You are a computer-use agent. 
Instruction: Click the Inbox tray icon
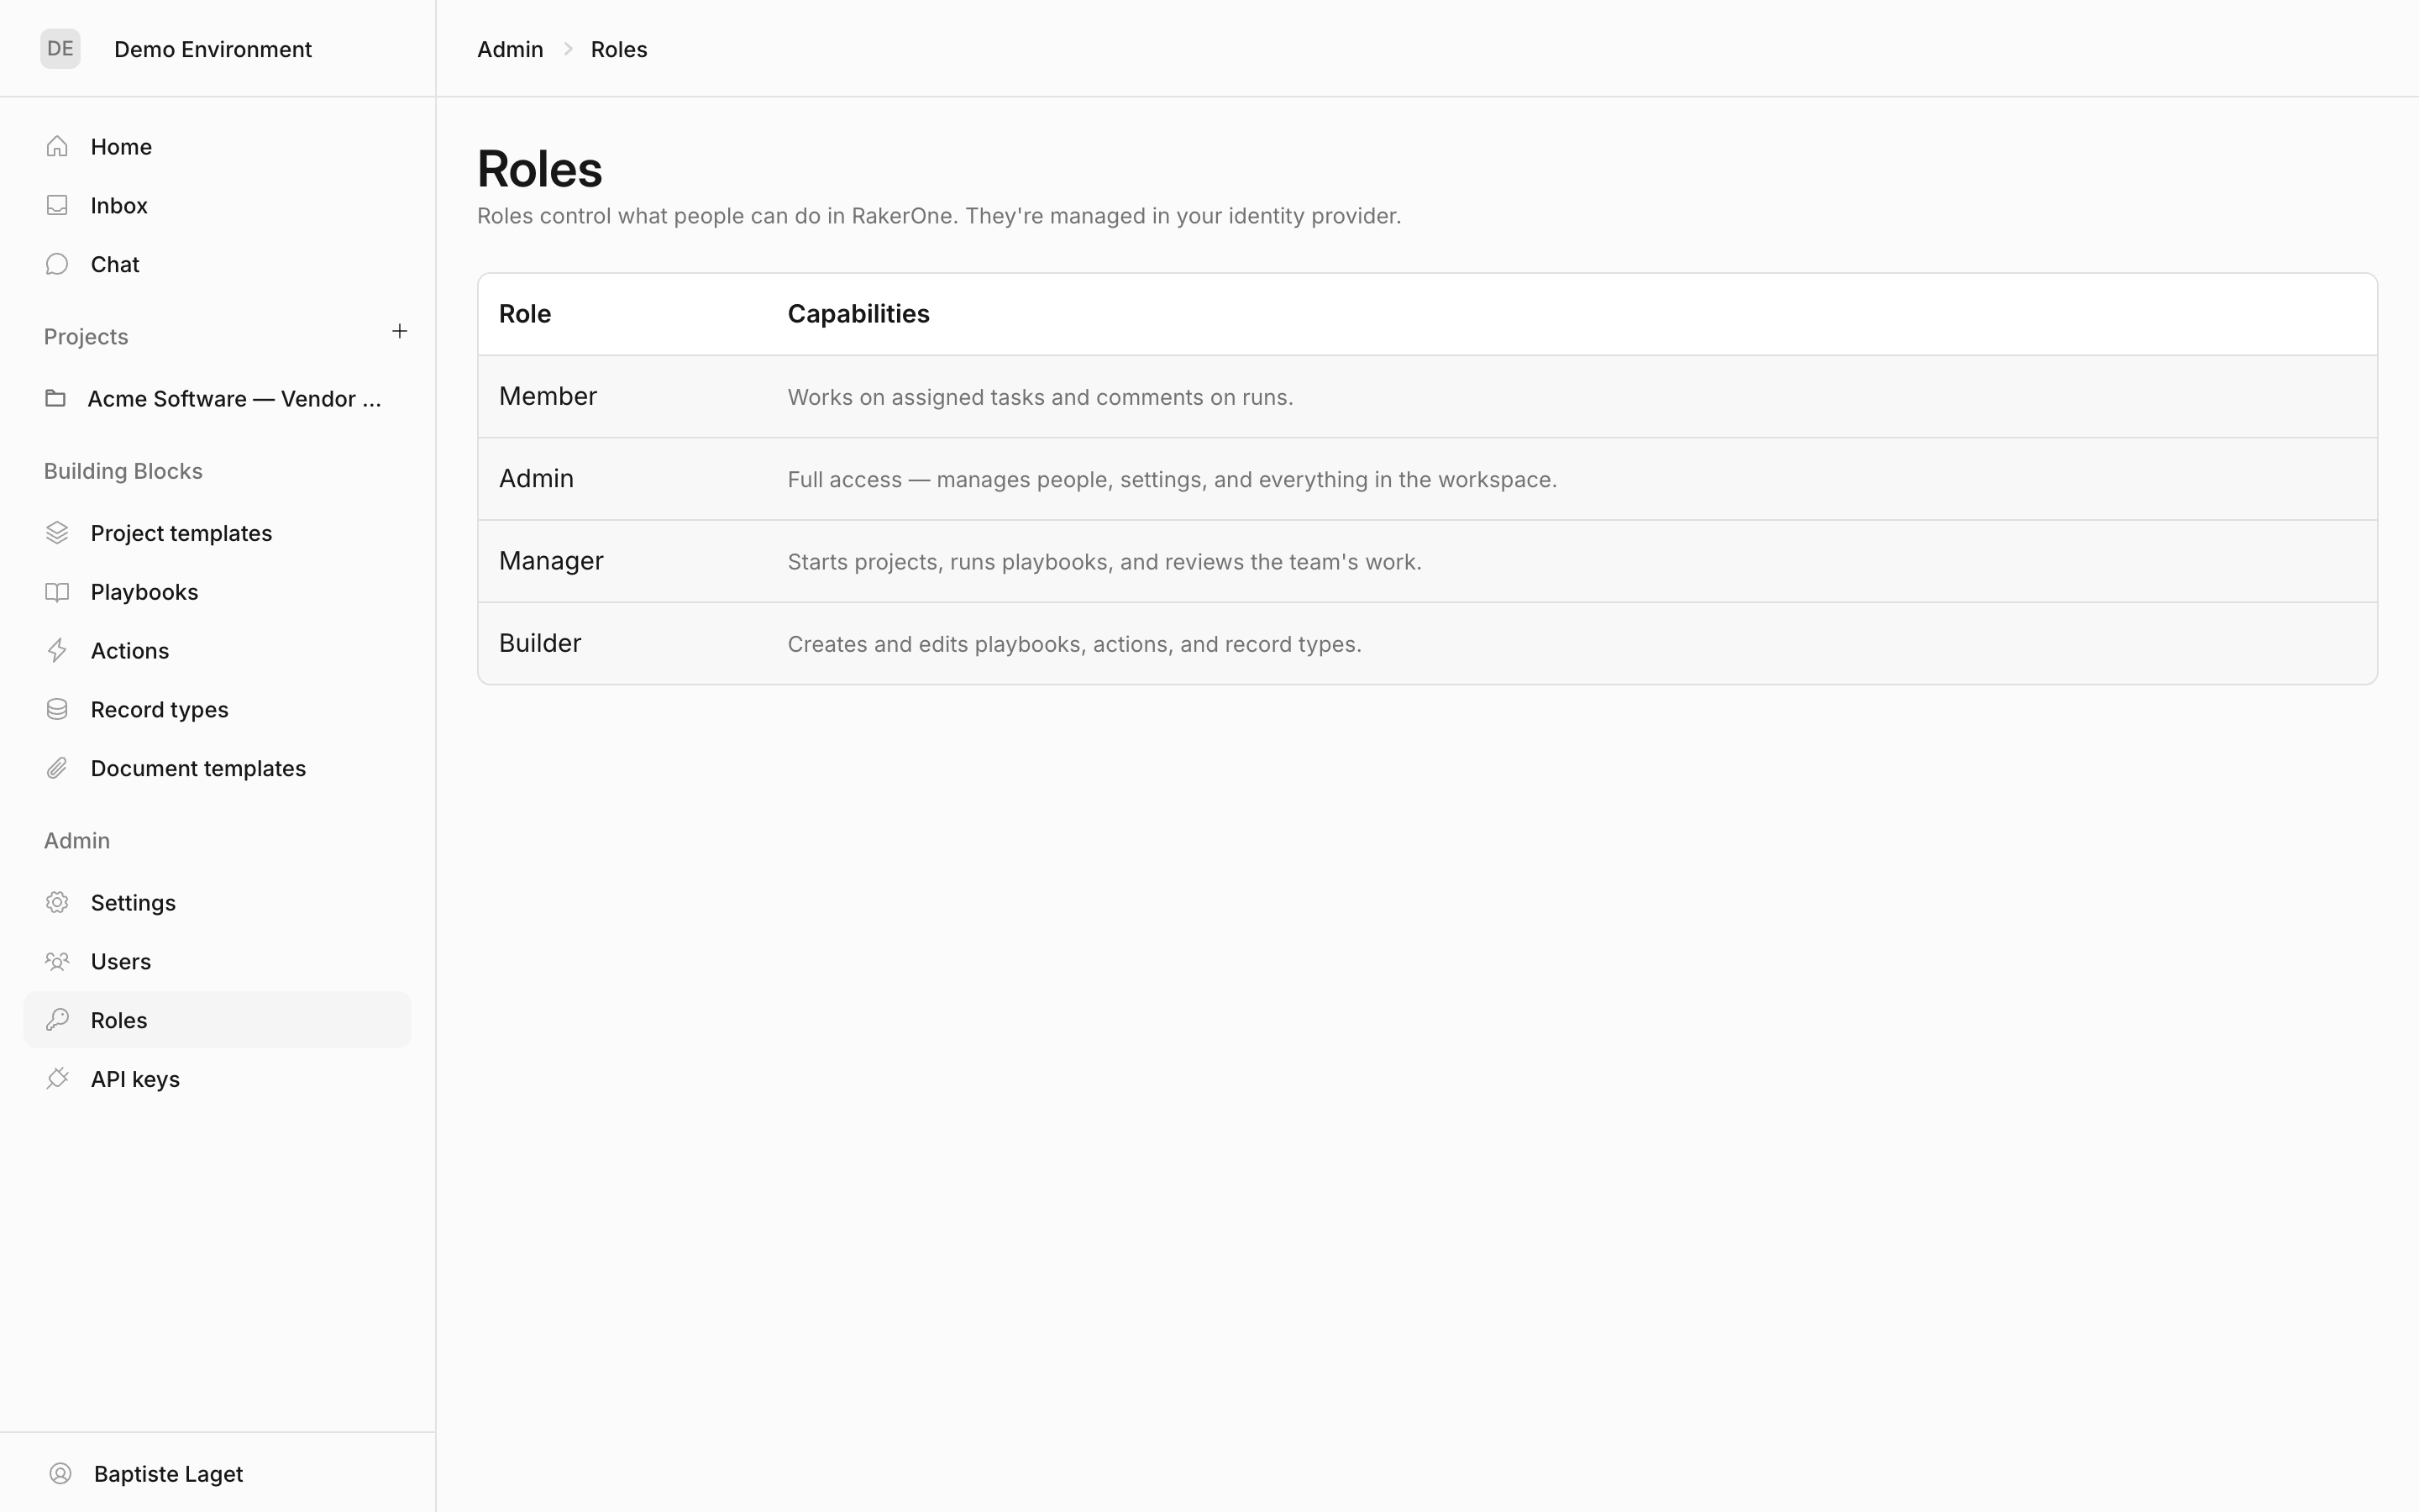[x=57, y=205]
